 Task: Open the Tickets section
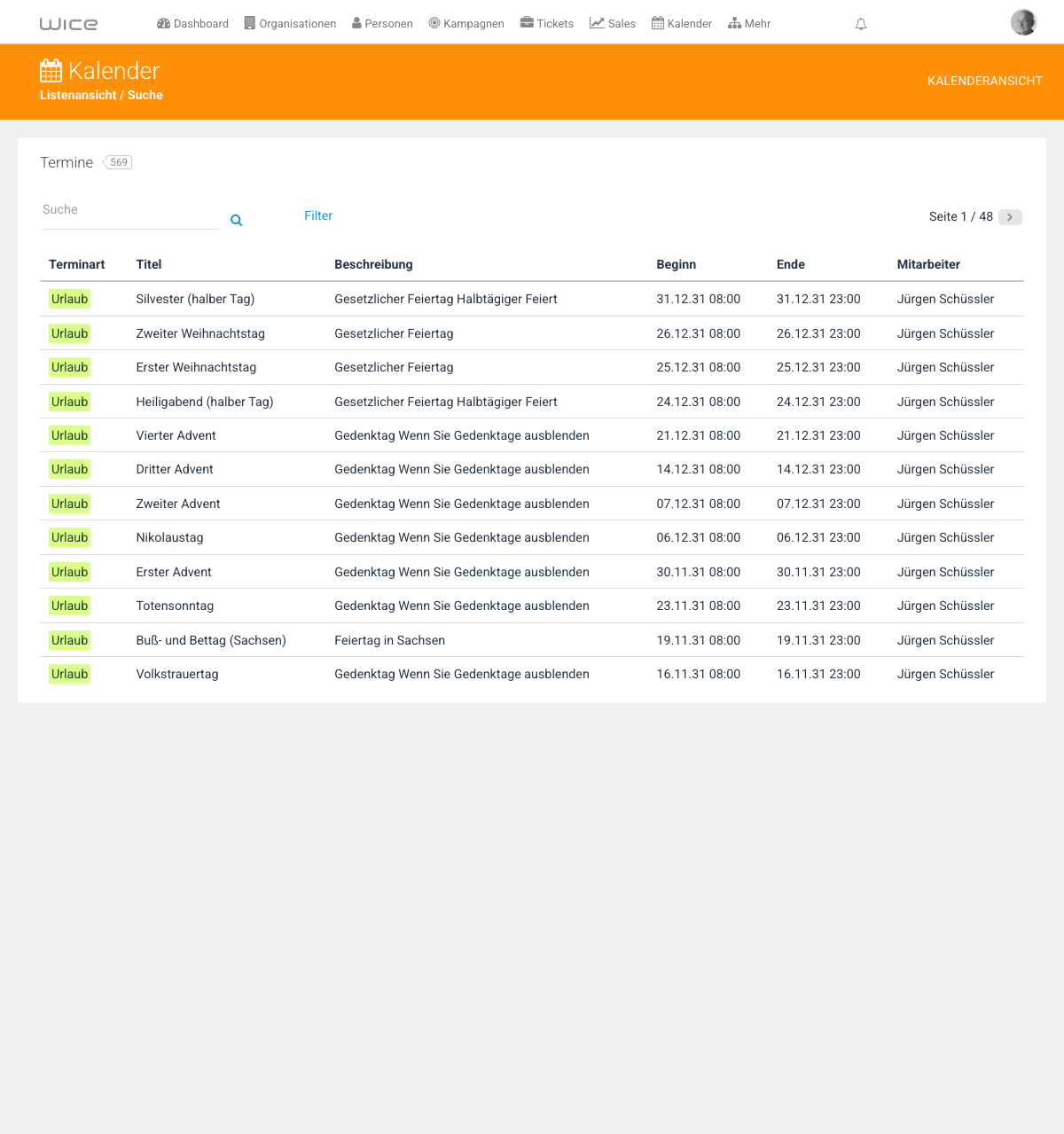coord(547,24)
